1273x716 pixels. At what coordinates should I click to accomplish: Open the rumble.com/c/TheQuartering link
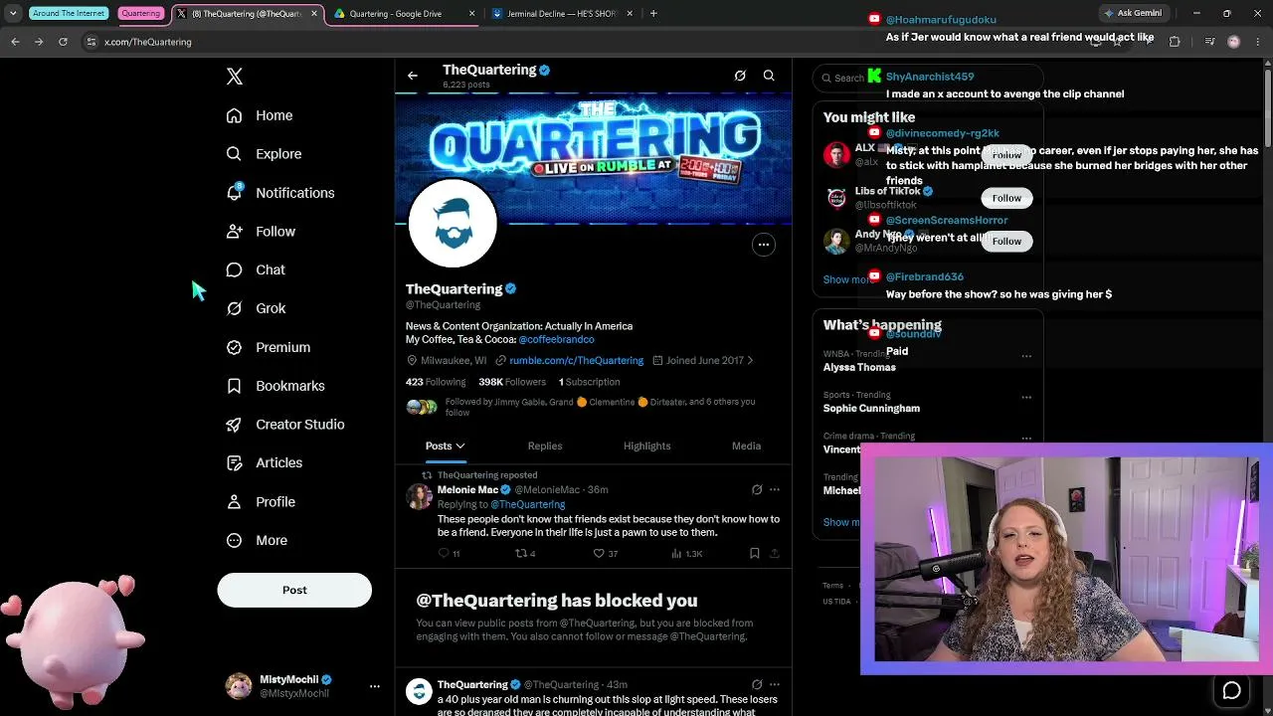coord(576,360)
